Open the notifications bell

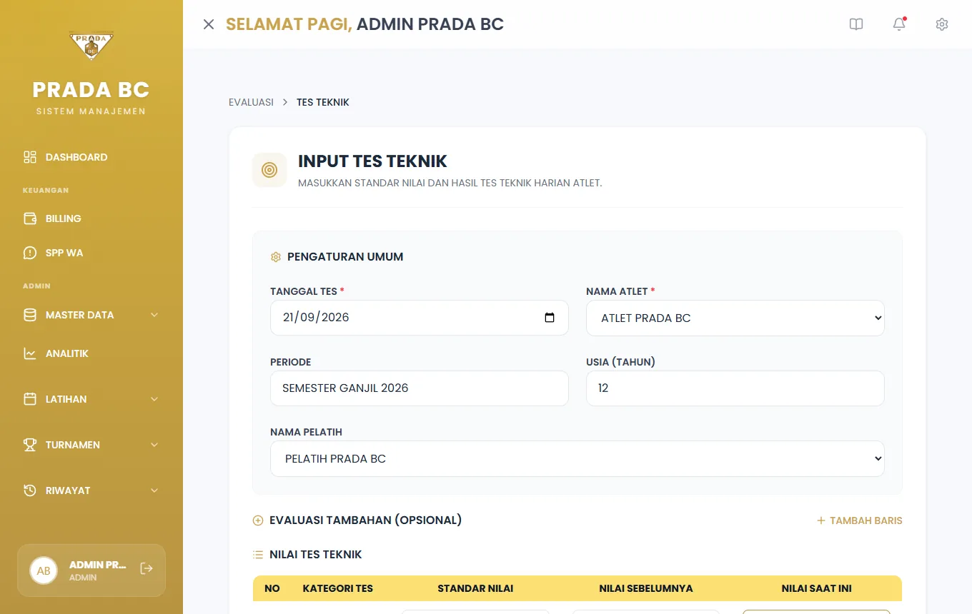click(x=899, y=24)
